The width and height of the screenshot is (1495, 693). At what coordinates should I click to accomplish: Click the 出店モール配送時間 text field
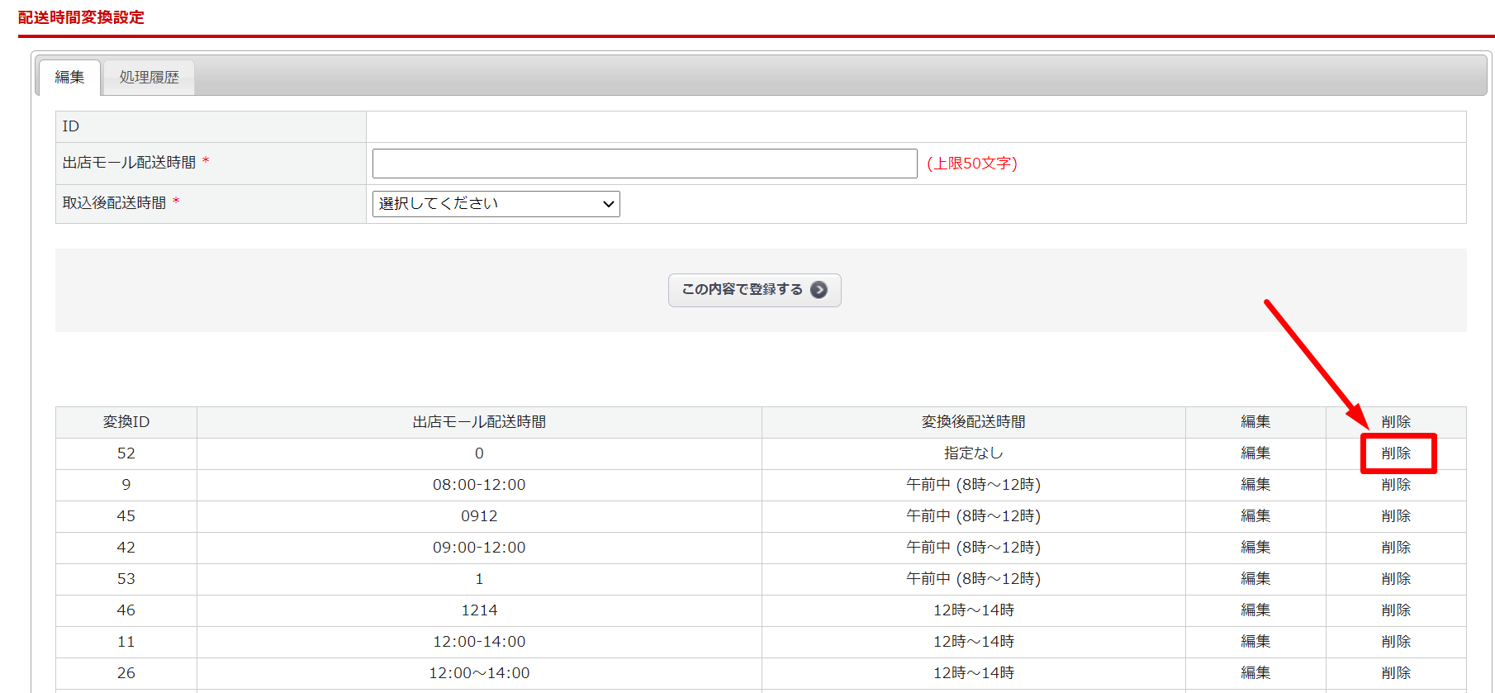pyautogui.click(x=644, y=164)
